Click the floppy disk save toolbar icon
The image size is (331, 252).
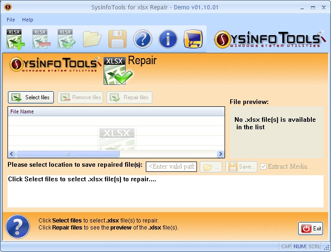117,39
